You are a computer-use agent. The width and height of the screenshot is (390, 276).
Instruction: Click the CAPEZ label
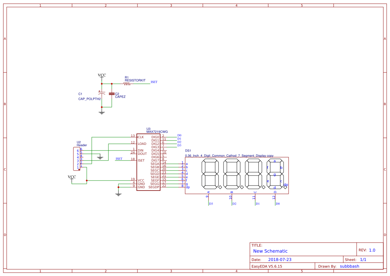tap(120, 97)
